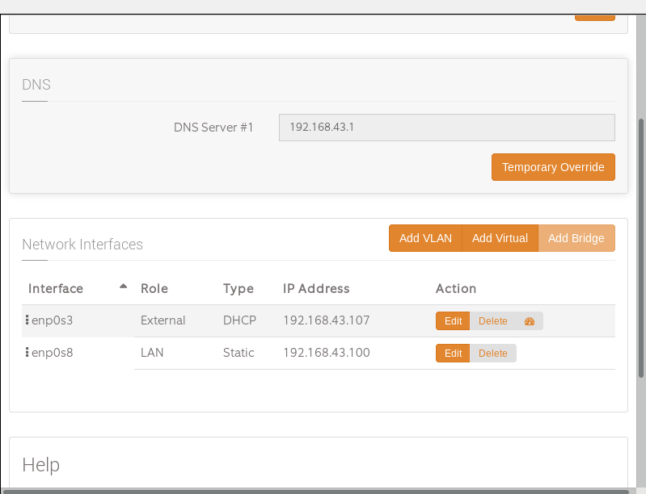The image size is (646, 494).
Task: Add a Virtual interface
Action: coord(500,238)
